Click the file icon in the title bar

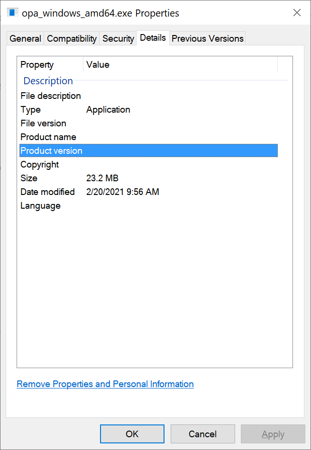point(13,13)
